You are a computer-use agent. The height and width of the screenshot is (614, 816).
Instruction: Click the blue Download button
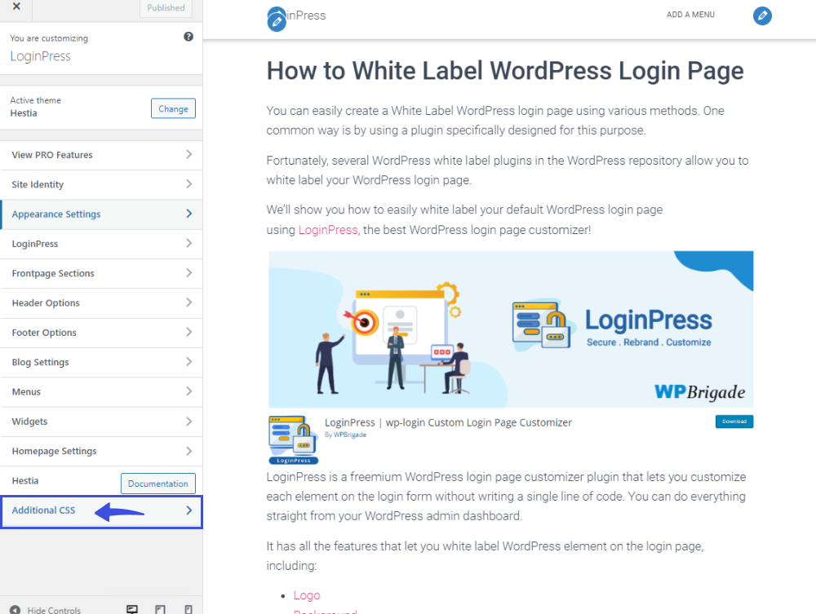(x=734, y=421)
